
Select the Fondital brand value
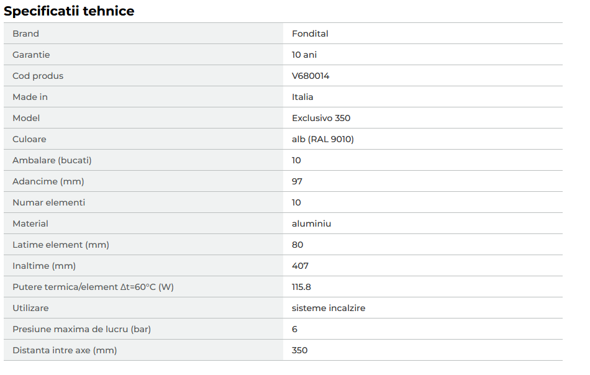[310, 34]
